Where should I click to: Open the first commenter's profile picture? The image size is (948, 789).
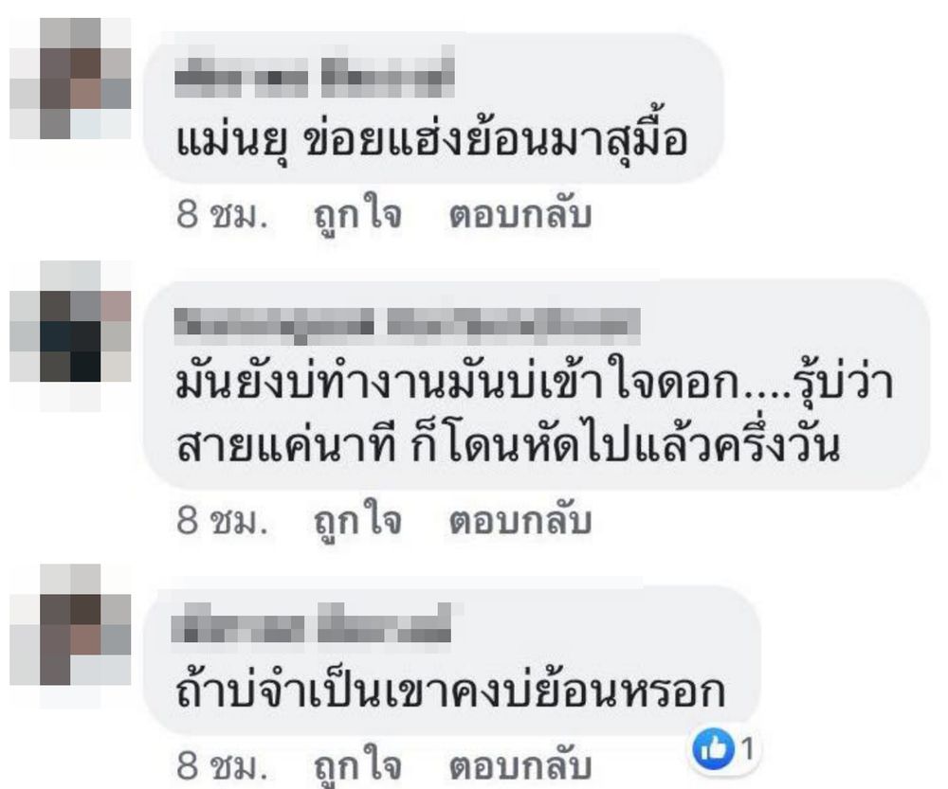[x=71, y=79]
